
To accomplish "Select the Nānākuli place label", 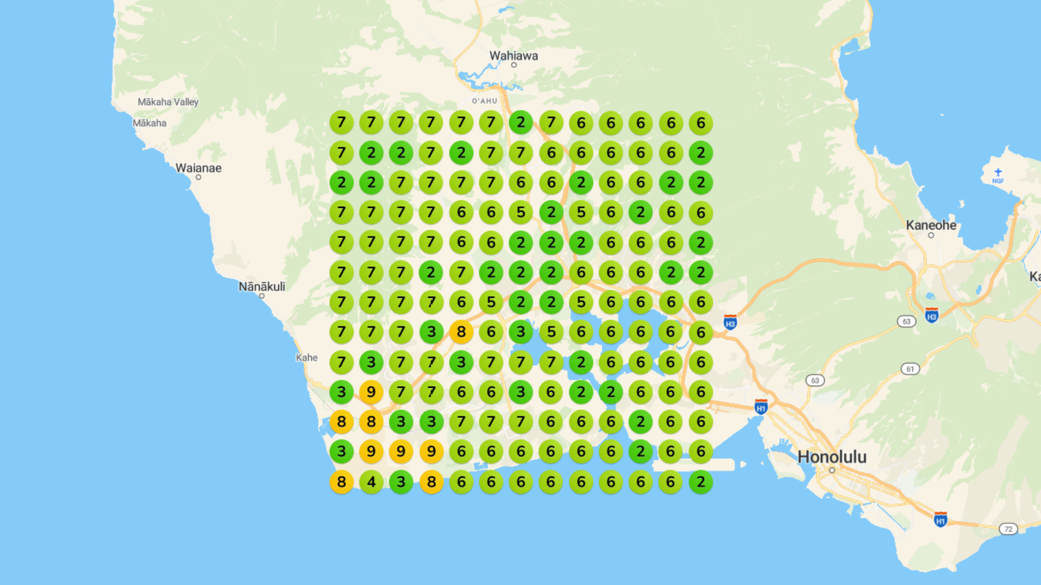I will point(262,287).
